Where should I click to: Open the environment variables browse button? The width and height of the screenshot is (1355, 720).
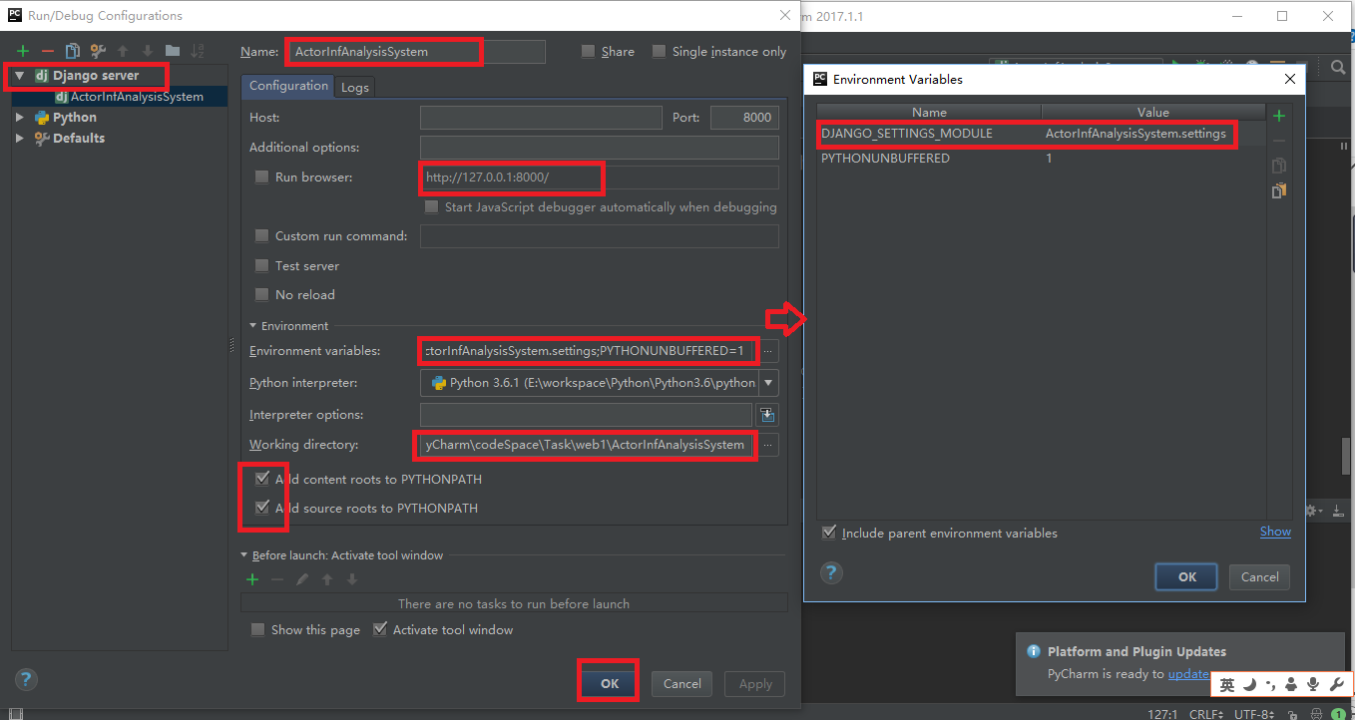768,351
